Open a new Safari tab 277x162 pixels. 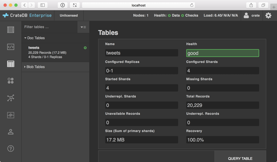(274, 7)
